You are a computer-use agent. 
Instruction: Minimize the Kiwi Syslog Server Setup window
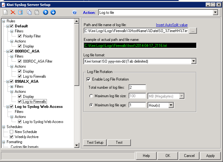tap(208, 5)
